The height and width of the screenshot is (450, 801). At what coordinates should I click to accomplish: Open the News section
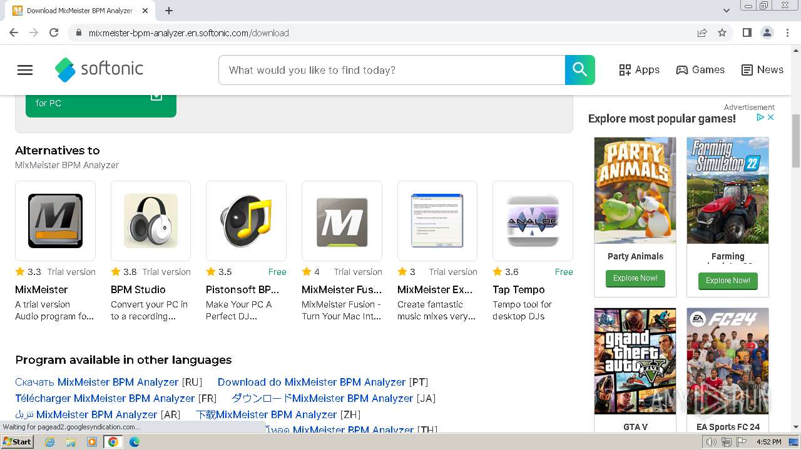762,70
